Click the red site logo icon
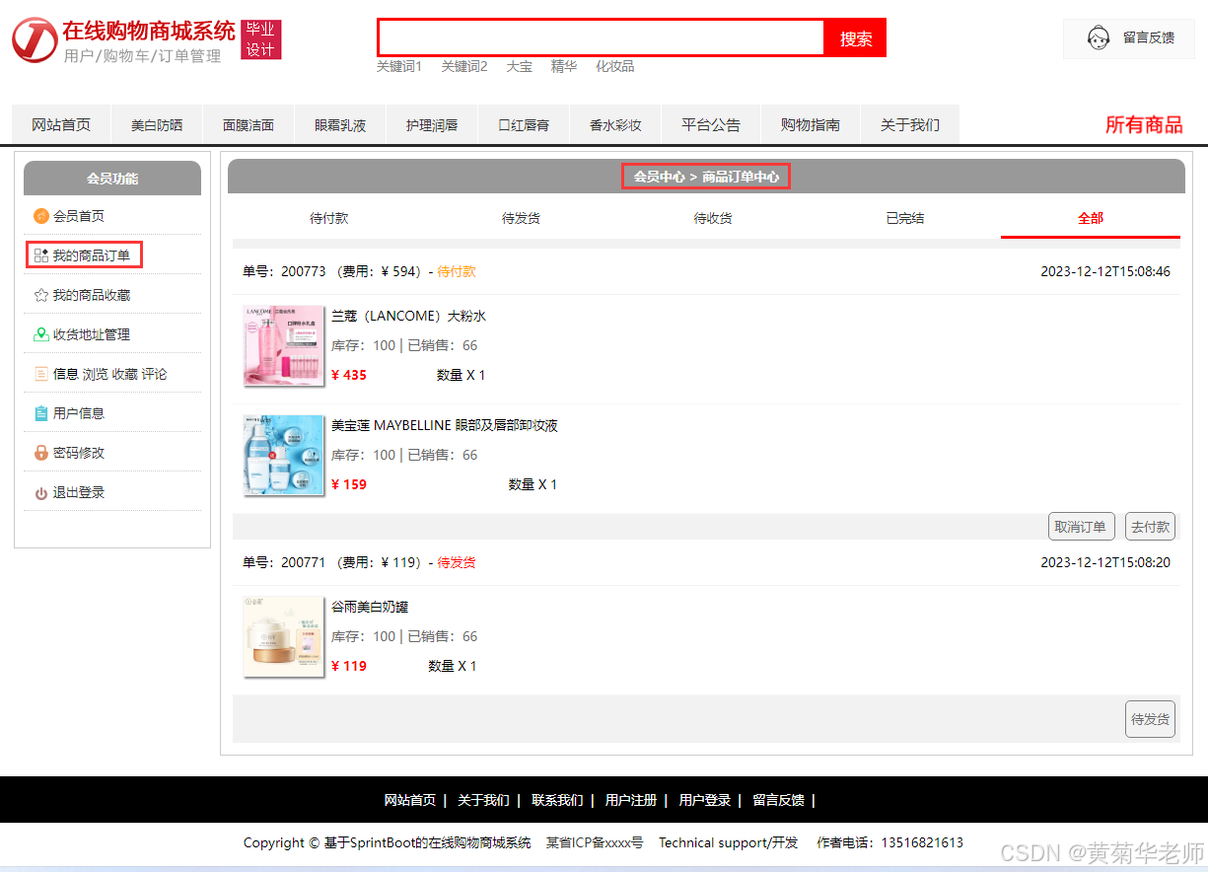The width and height of the screenshot is (1208, 872). point(35,39)
